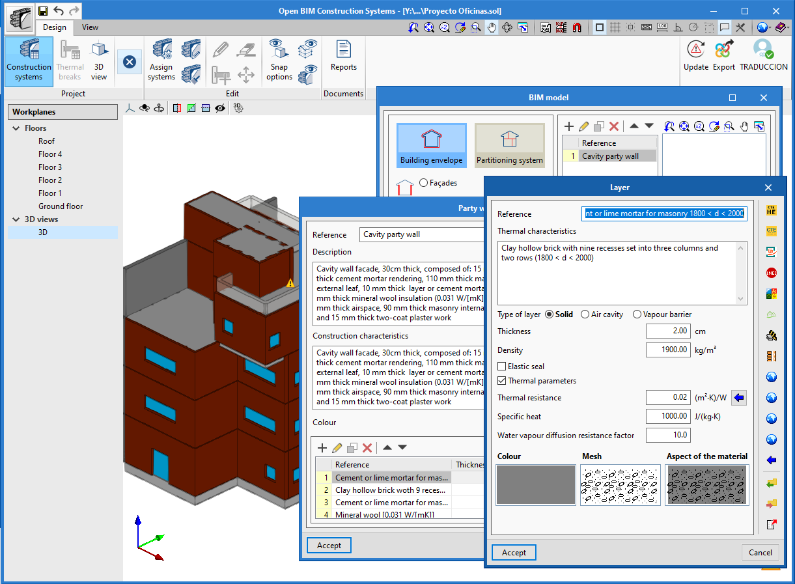Switch to the Design ribbon tab
This screenshot has width=795, height=584.
click(x=55, y=27)
